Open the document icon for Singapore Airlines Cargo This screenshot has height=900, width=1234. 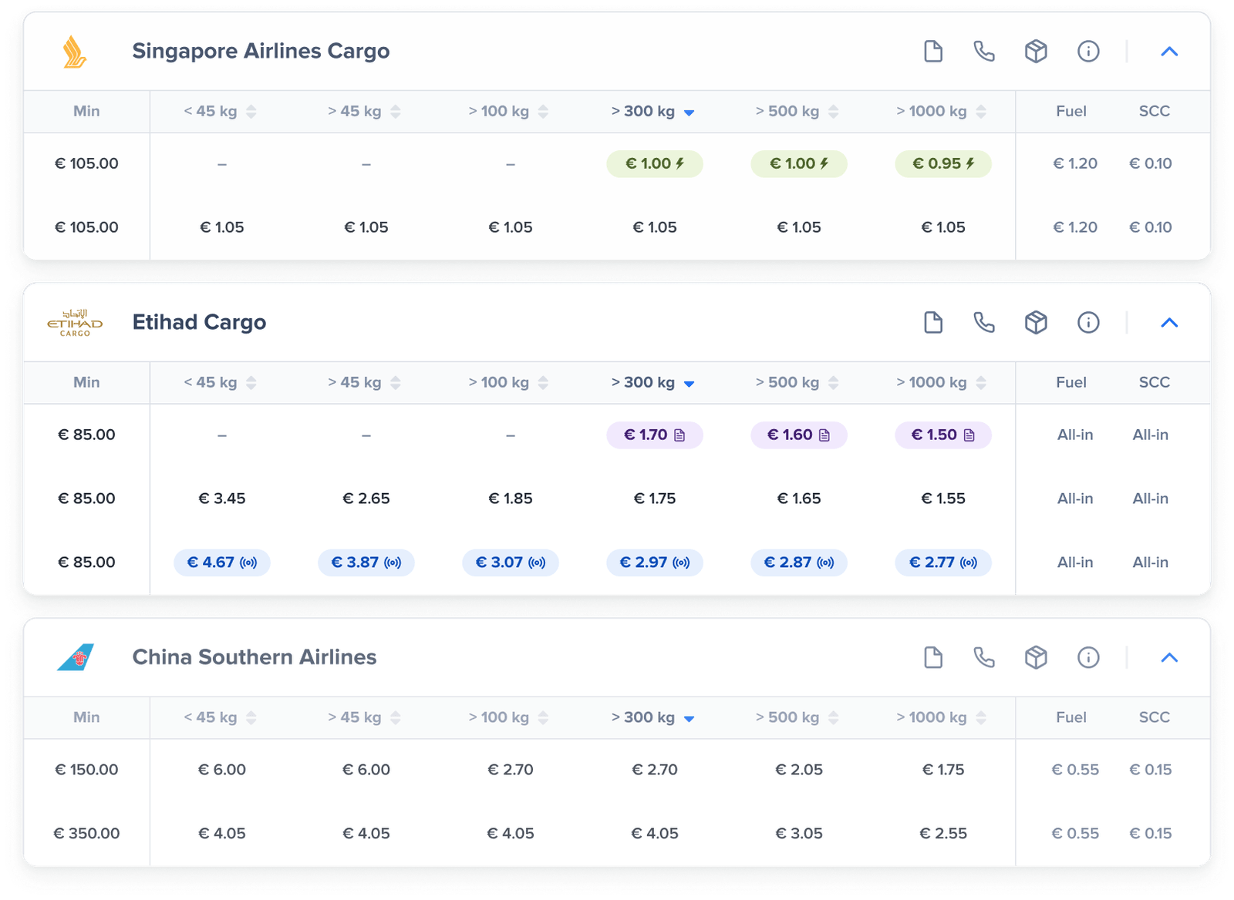coord(933,51)
